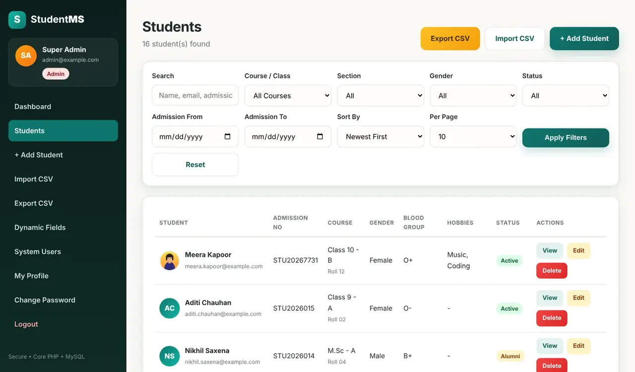Open Meera Kapoor's avatar picture
Image resolution: width=635 pixels, height=372 pixels.
pyautogui.click(x=170, y=260)
